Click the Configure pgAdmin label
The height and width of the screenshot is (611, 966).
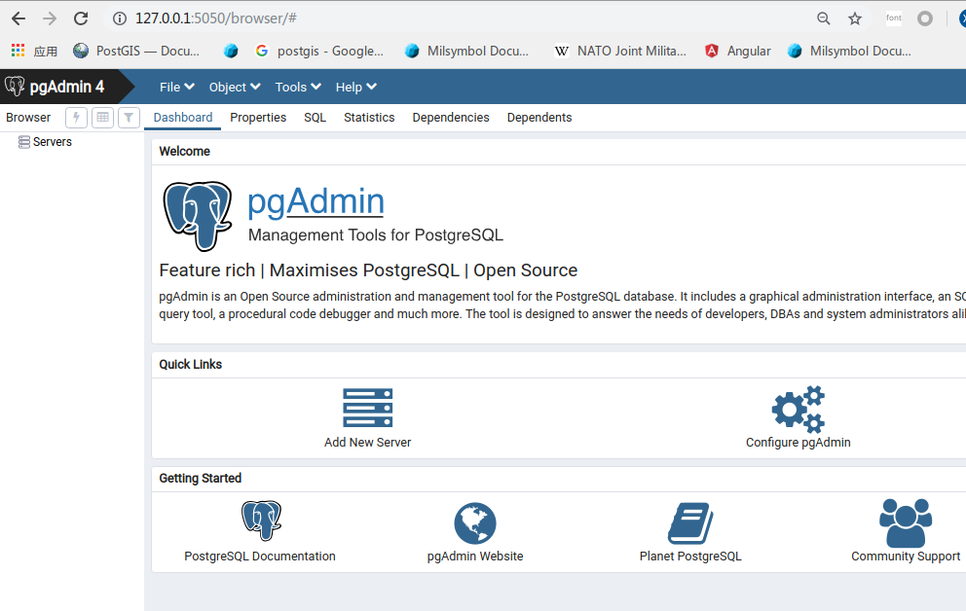point(799,443)
